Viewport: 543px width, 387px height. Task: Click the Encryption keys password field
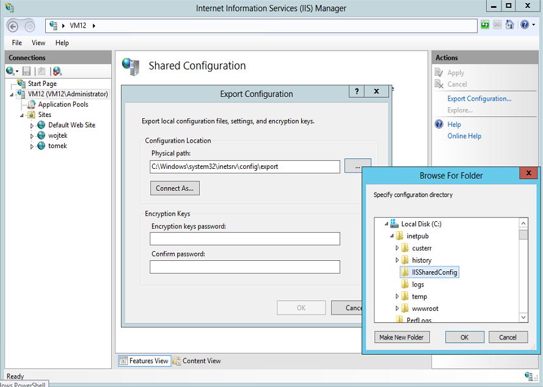click(x=245, y=239)
